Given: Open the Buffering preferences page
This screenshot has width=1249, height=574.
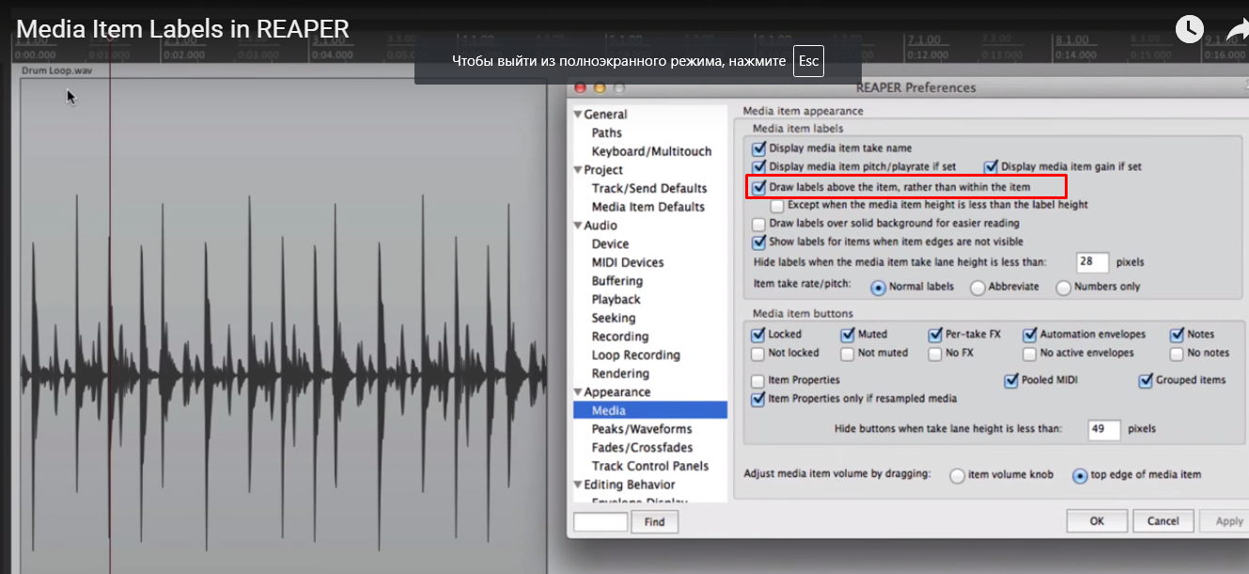Looking at the screenshot, I should (x=617, y=281).
